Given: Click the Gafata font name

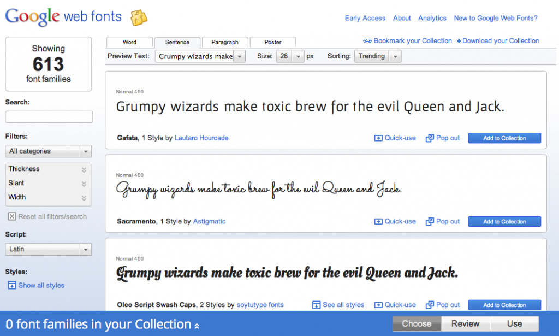Looking at the screenshot, I should point(127,138).
